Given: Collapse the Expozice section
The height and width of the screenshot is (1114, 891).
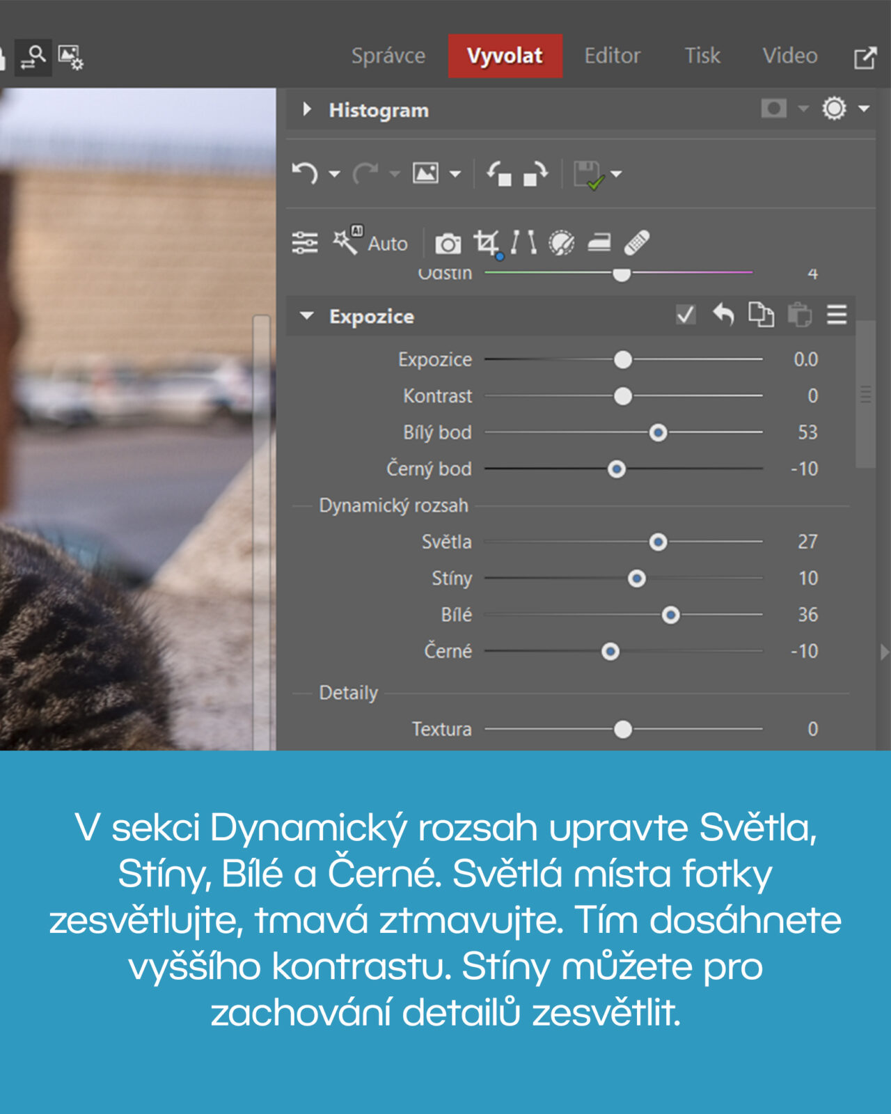Looking at the screenshot, I should [307, 316].
